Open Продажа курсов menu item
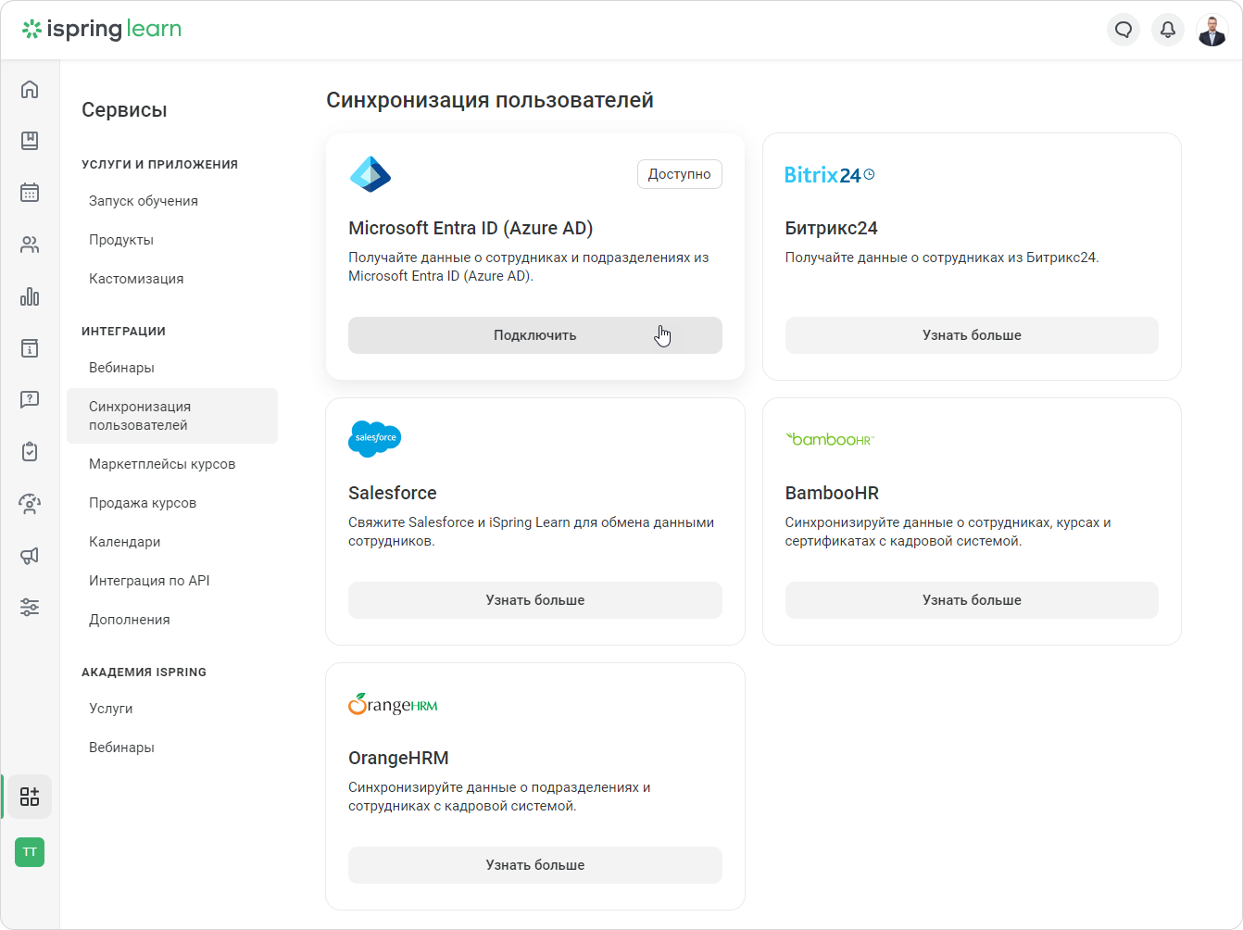 click(143, 503)
